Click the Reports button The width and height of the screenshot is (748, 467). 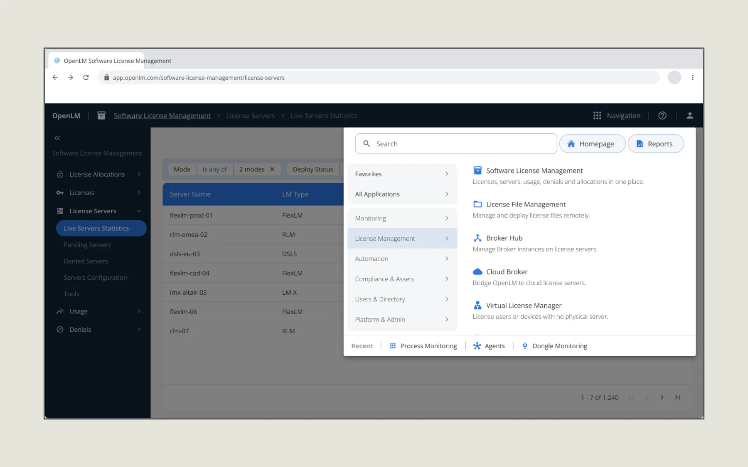656,144
